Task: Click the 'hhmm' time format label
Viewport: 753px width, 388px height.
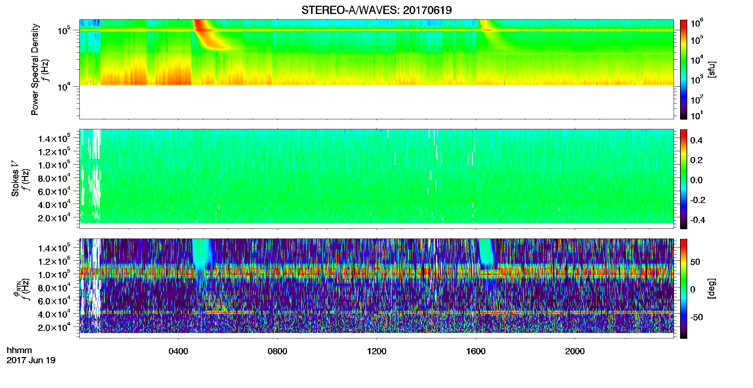Action: (x=19, y=350)
